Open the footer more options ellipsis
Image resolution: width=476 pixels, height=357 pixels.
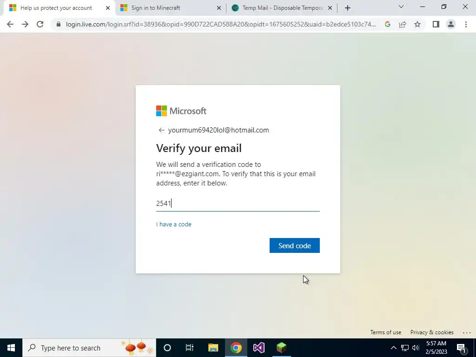[x=467, y=333]
